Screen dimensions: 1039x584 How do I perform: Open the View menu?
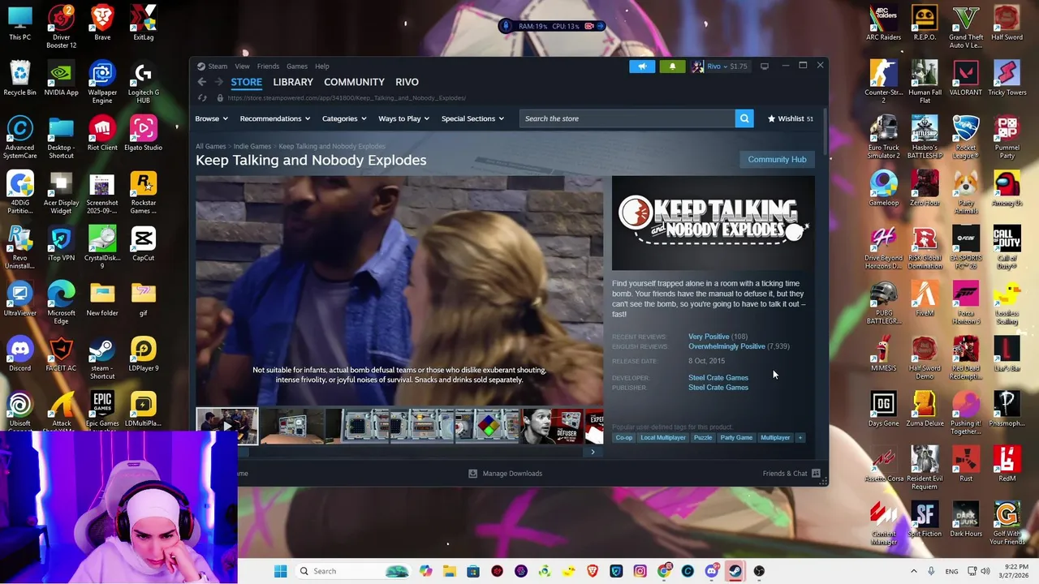tap(242, 67)
